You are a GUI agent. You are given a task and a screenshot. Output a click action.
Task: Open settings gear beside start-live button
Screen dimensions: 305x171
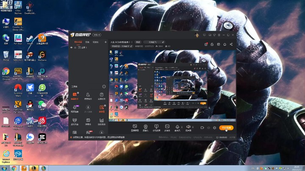(214, 128)
